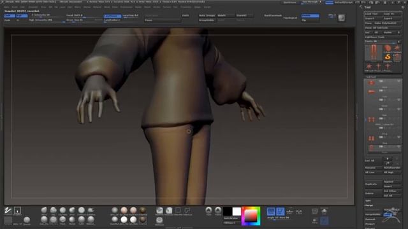Enable Topological masking option
This screenshot has width=408, height=229.
coord(290,18)
